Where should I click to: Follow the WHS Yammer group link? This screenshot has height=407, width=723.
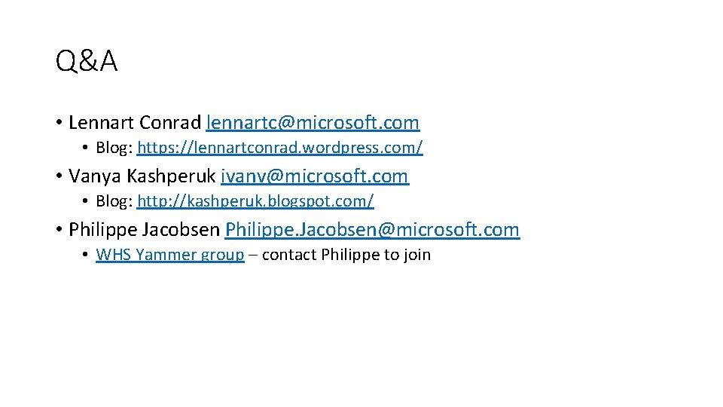[x=170, y=255]
